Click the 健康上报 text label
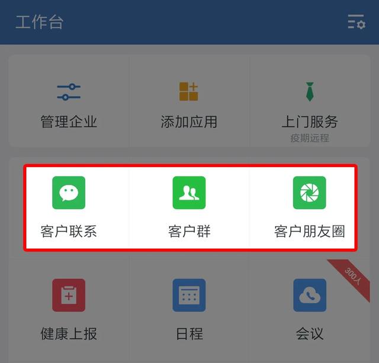The height and width of the screenshot is (363, 379). point(69,334)
